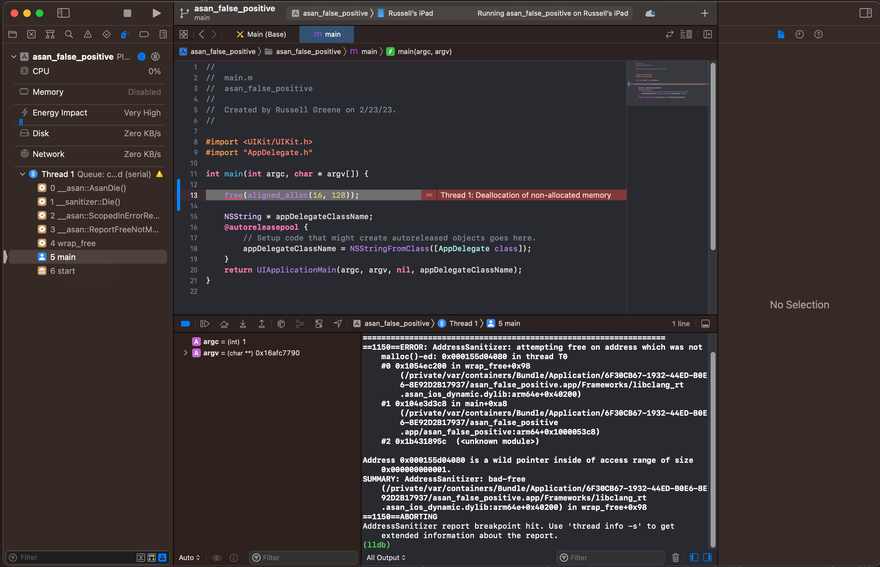Toggle breakpoints activation button in debug bar
Image resolution: width=880 pixels, height=567 pixels.
185,324
